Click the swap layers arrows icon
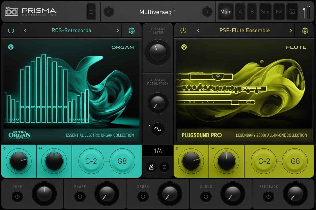The width and height of the screenshot is (316, 210). point(164,167)
